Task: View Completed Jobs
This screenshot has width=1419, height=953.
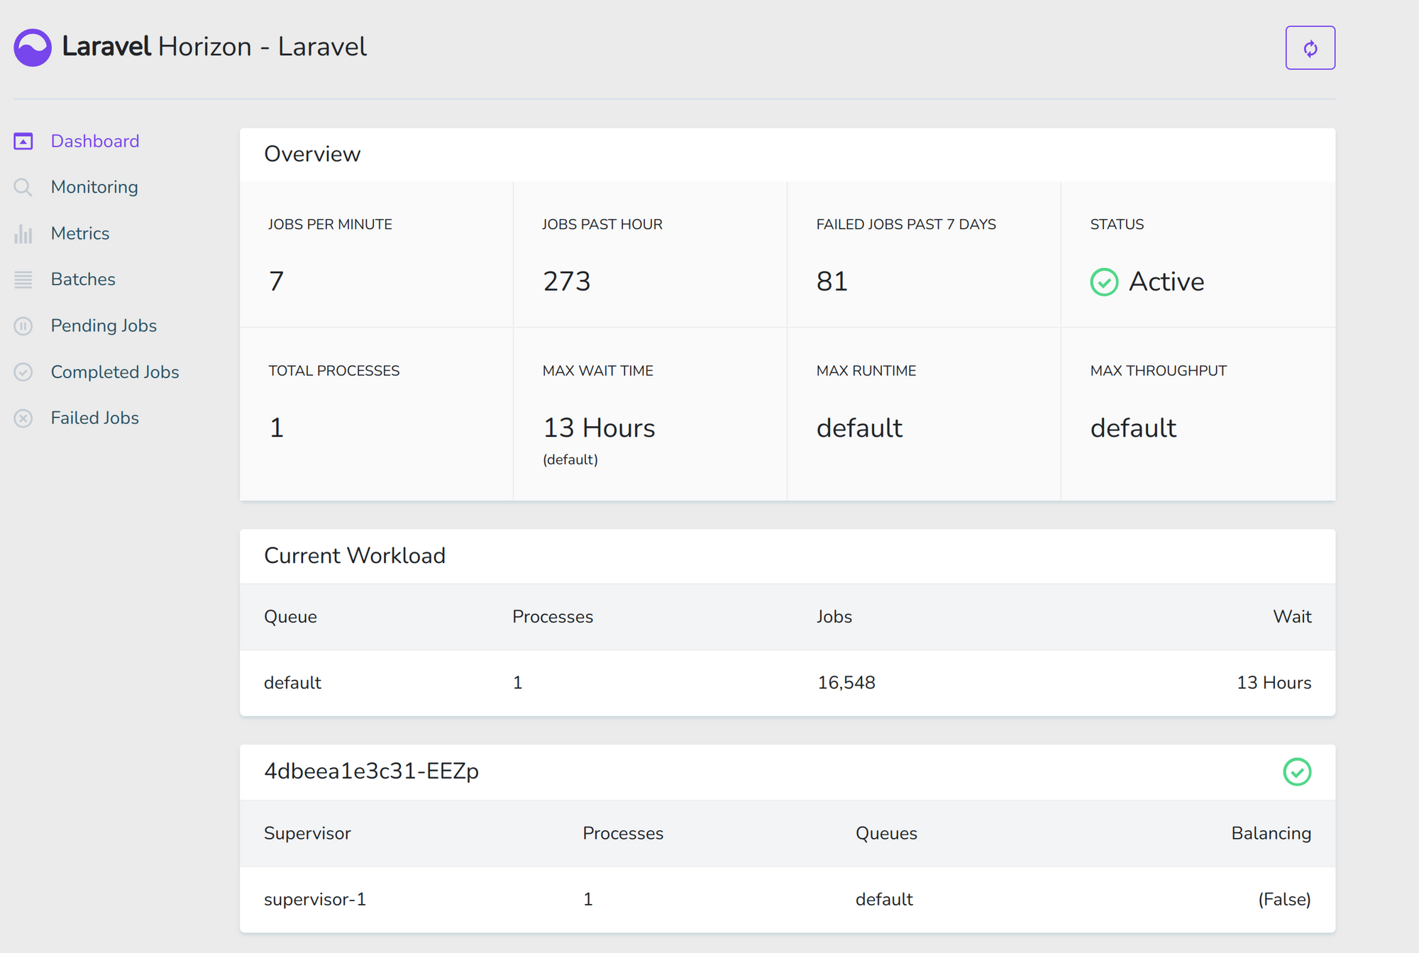Action: click(115, 372)
